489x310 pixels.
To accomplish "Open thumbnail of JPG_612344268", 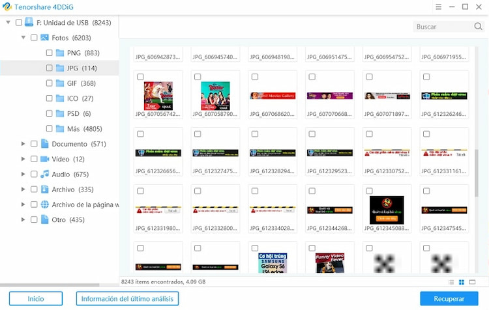I will 330,210.
